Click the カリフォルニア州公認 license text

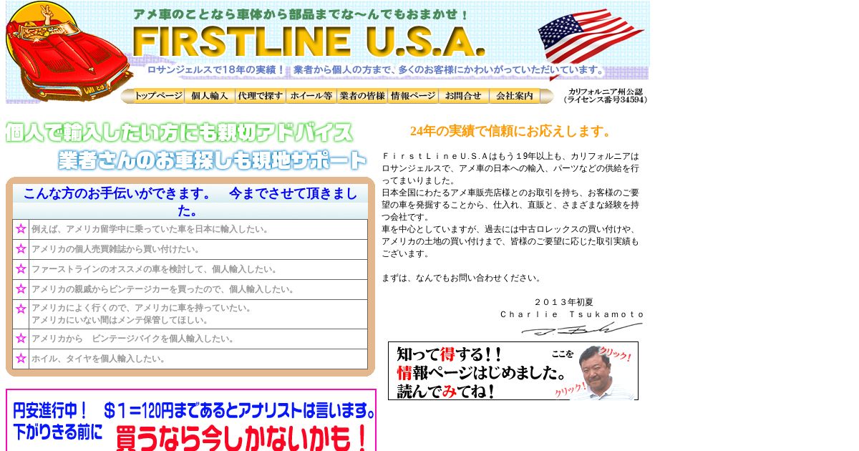pos(606,96)
